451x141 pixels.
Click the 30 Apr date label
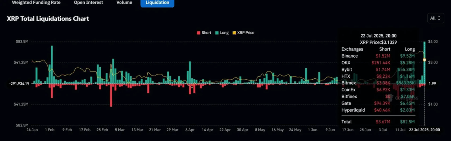[242, 130]
